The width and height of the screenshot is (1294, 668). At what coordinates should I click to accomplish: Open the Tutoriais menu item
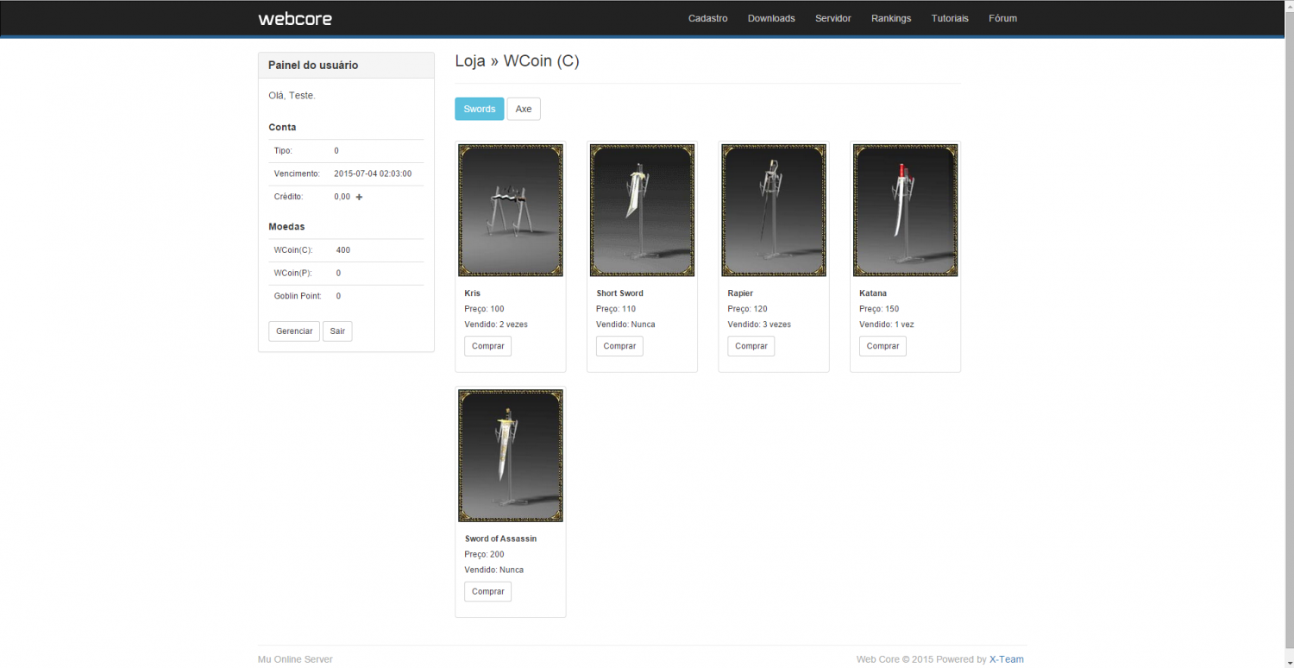tap(950, 18)
